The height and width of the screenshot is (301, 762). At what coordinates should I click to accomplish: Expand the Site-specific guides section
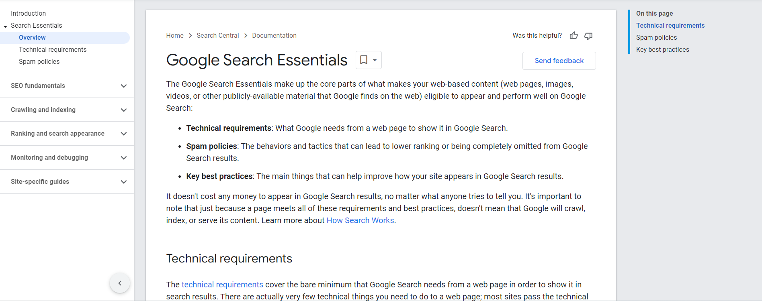tap(124, 182)
